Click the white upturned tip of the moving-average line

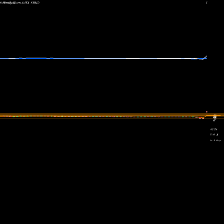click(205, 57)
